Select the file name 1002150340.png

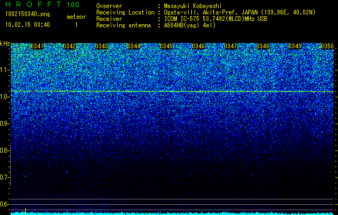(x=28, y=15)
